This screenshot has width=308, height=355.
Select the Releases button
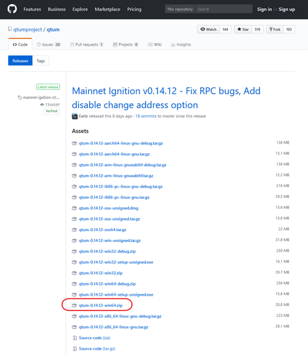(x=21, y=60)
